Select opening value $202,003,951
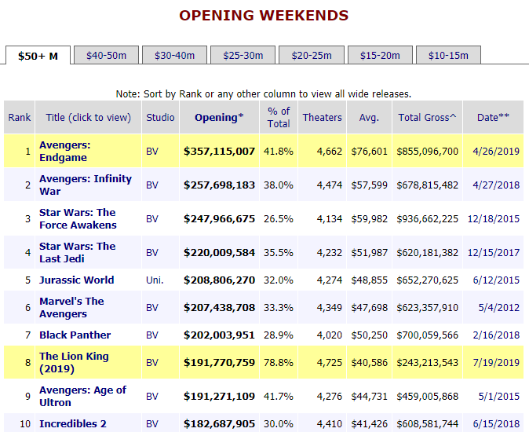The height and width of the screenshot is (432, 529). click(219, 335)
